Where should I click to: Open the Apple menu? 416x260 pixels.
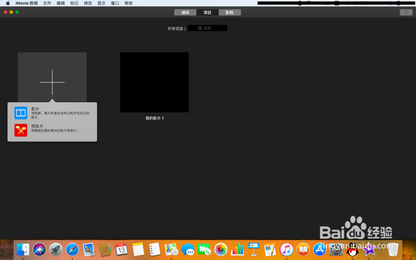point(7,3)
